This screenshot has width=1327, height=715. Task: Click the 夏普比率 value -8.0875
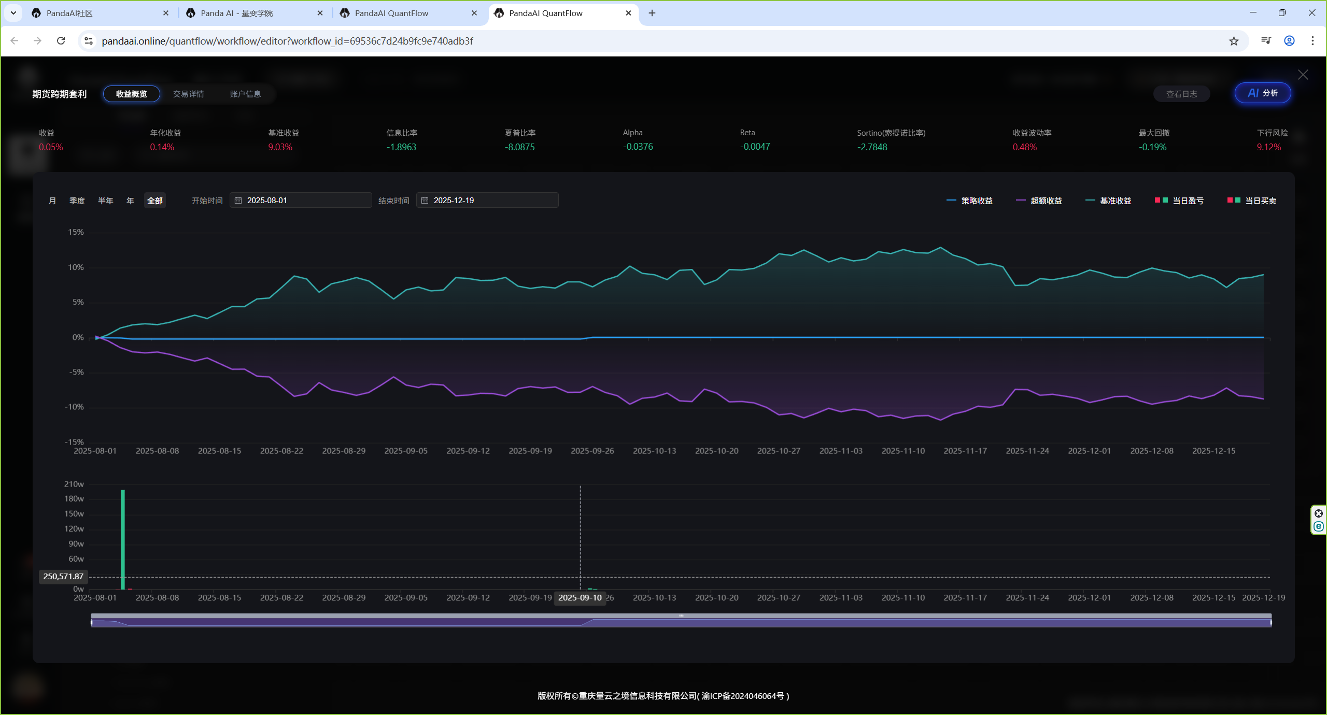520,147
